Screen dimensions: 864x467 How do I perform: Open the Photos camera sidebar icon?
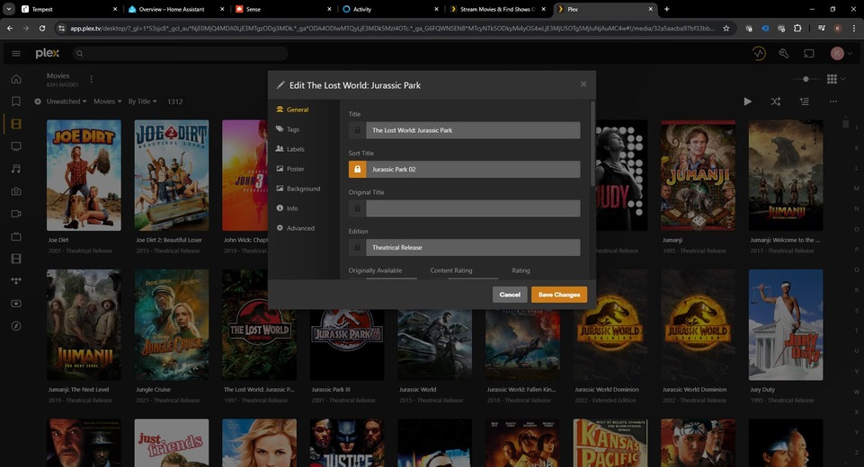coord(16,191)
